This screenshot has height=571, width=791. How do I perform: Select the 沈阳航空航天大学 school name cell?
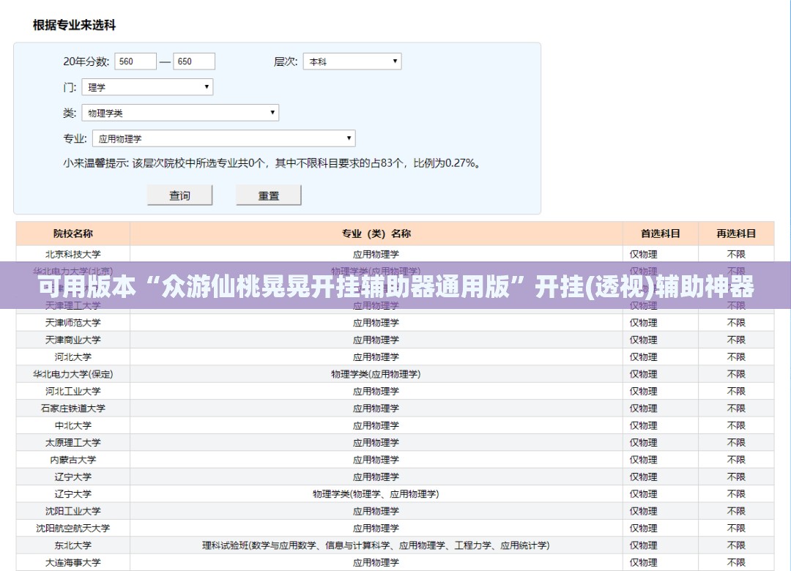[73, 529]
